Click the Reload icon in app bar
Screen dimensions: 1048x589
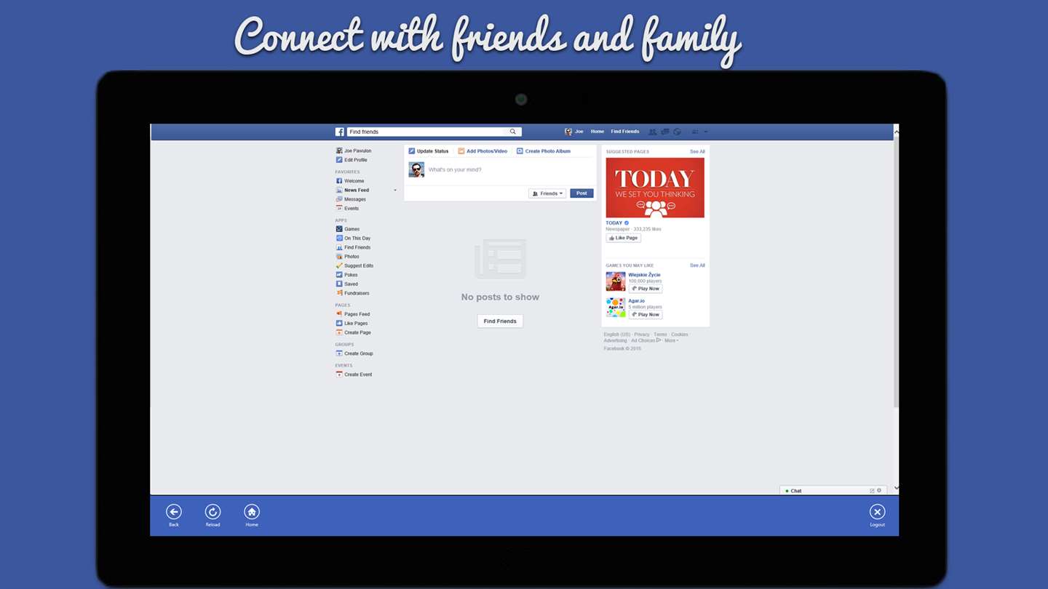click(213, 511)
